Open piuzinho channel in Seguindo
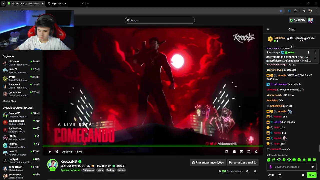The height and width of the screenshot is (180, 320). 21,63
